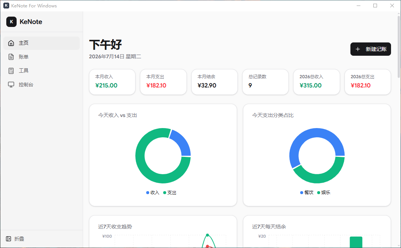Click the date text 2026年7月14日 星期二
The height and width of the screenshot is (248, 401).
[115, 56]
